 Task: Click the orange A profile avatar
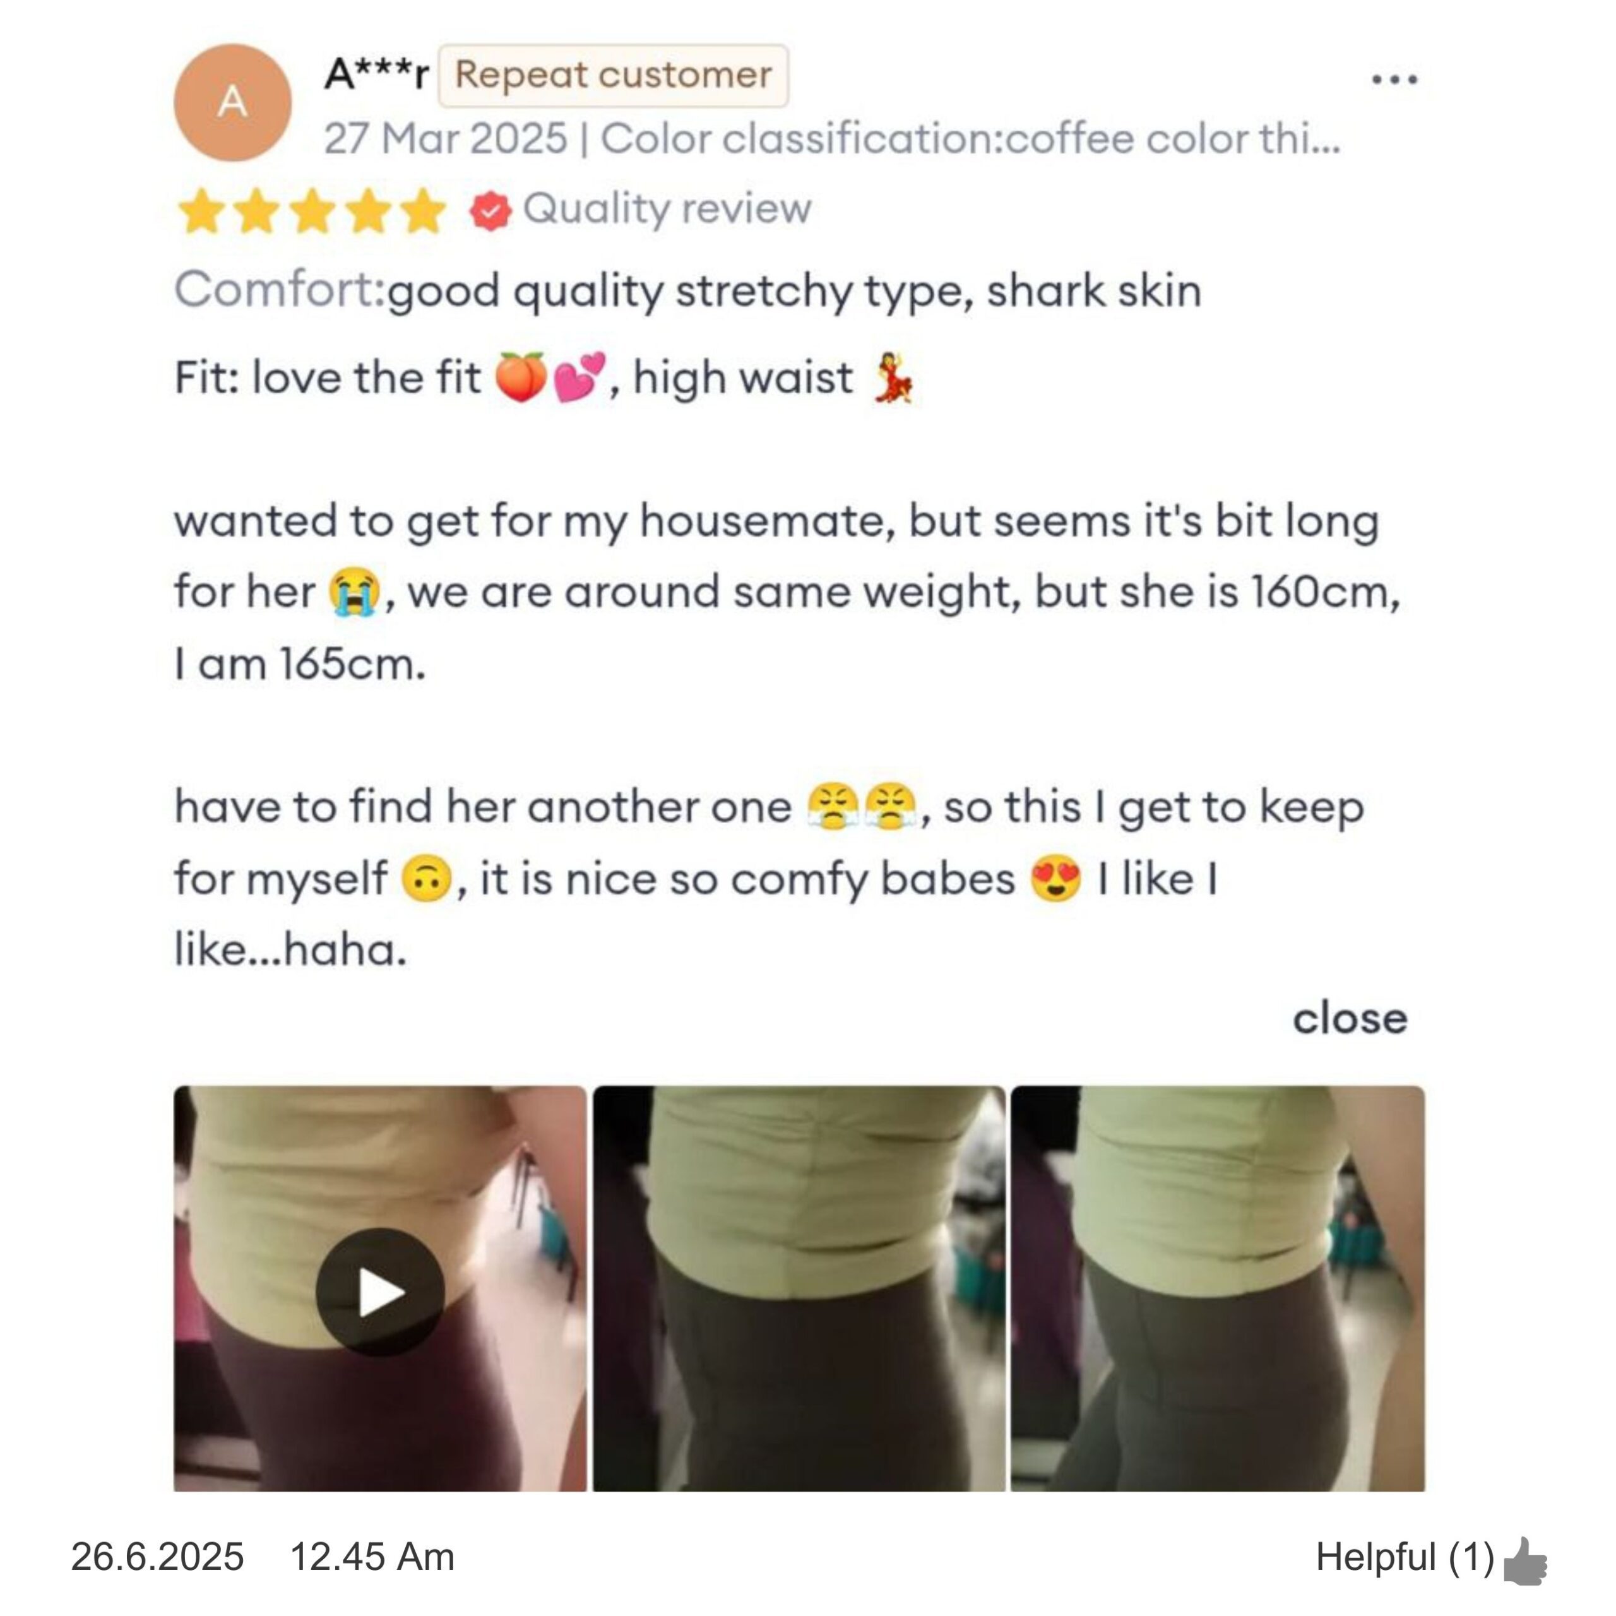pyautogui.click(x=232, y=103)
